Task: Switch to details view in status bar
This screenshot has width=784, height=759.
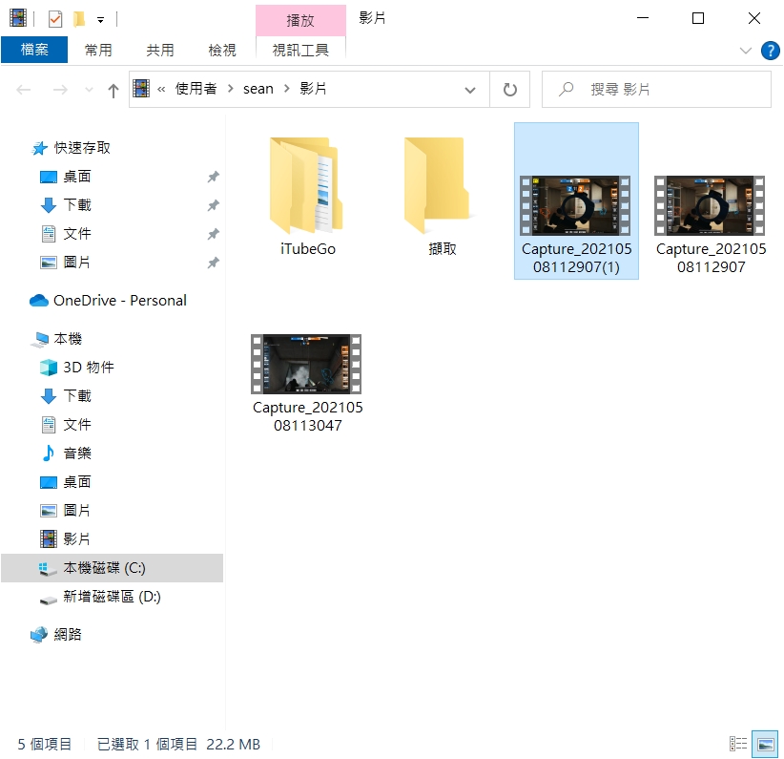Action: 738,744
